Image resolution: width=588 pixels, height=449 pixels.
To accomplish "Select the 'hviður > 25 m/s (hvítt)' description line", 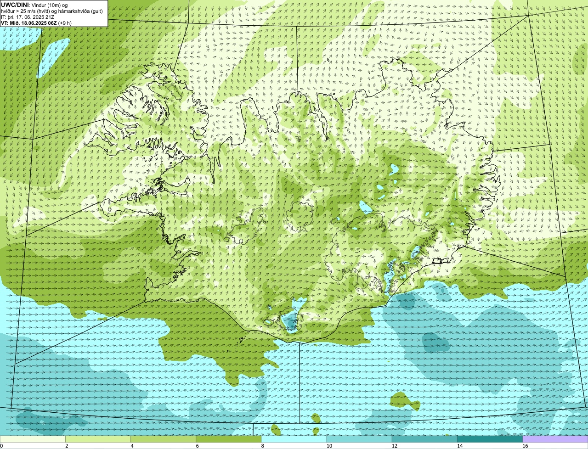I will point(52,11).
